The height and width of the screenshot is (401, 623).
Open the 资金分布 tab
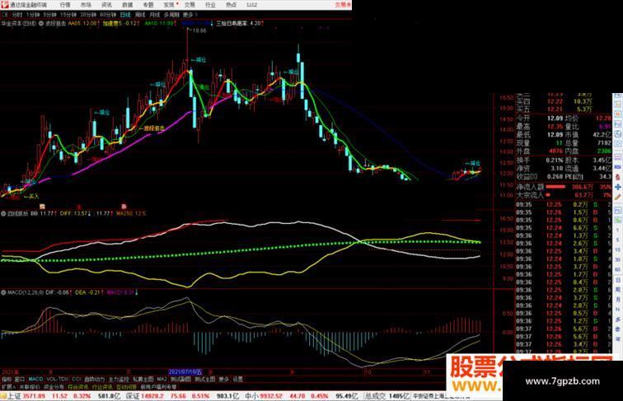(54, 387)
